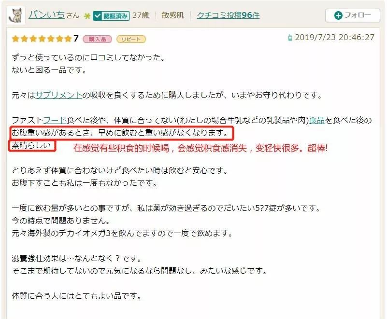Open the クチコミ投稿96件 link
Image resolution: width=387 pixels, height=319 pixels.
[228, 15]
